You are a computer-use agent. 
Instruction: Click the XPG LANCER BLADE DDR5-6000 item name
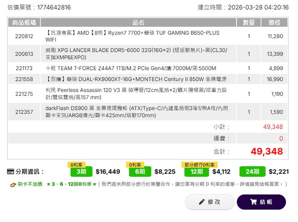coord(136,54)
